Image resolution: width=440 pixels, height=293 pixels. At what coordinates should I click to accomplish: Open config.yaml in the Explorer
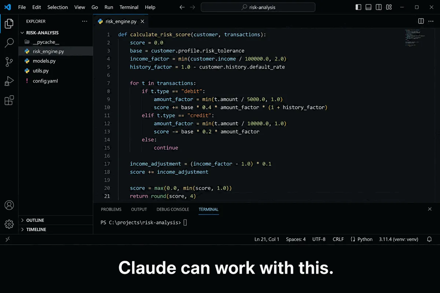point(56,81)
